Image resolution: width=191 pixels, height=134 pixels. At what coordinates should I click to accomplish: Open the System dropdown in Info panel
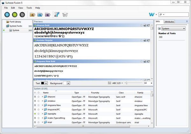pyautogui.click(x=172, y=29)
